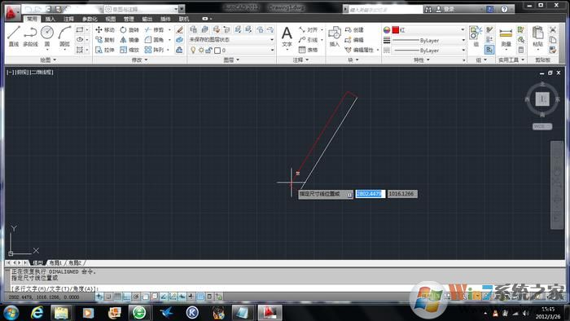The width and height of the screenshot is (570, 321).
Task: Select the Polyline (多段线) tool
Action: click(x=30, y=36)
